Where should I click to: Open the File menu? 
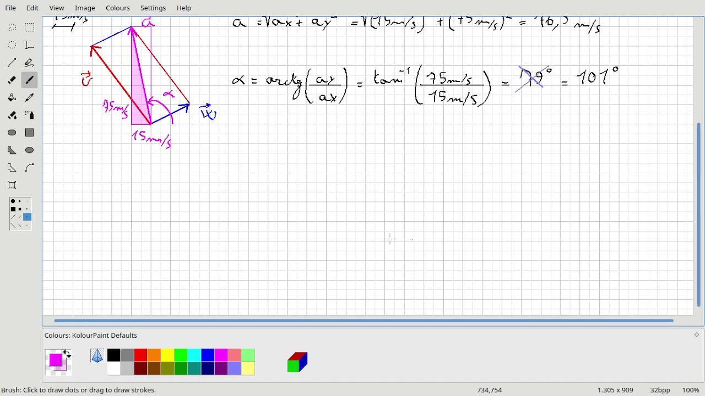(10, 8)
